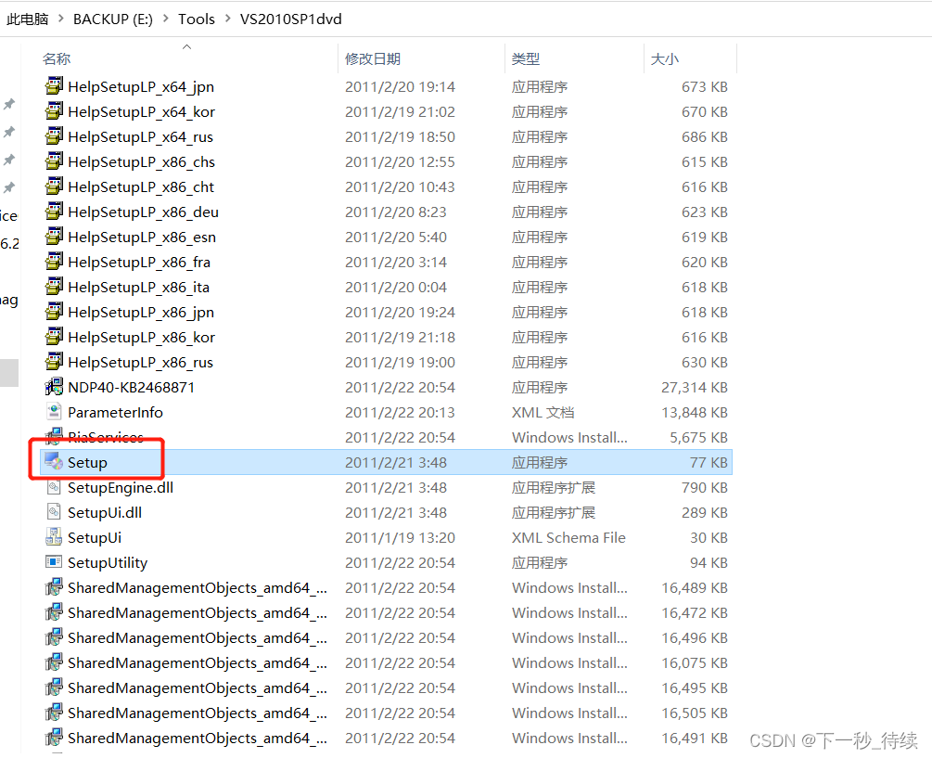Select the file named HelpSetupLP_x86_chs
932x758 pixels.
pyautogui.click(x=142, y=161)
